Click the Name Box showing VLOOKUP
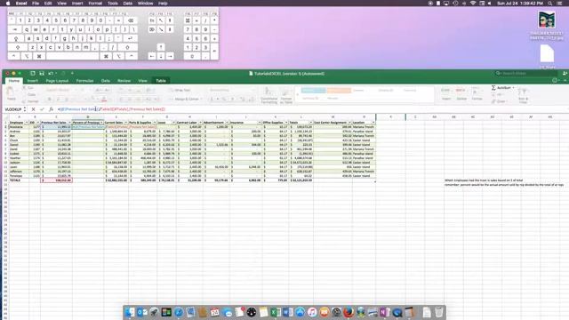This screenshot has height=320, width=569. (13, 109)
